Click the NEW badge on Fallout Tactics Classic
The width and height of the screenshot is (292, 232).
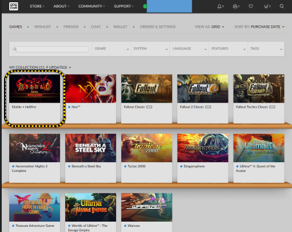[x=272, y=107]
